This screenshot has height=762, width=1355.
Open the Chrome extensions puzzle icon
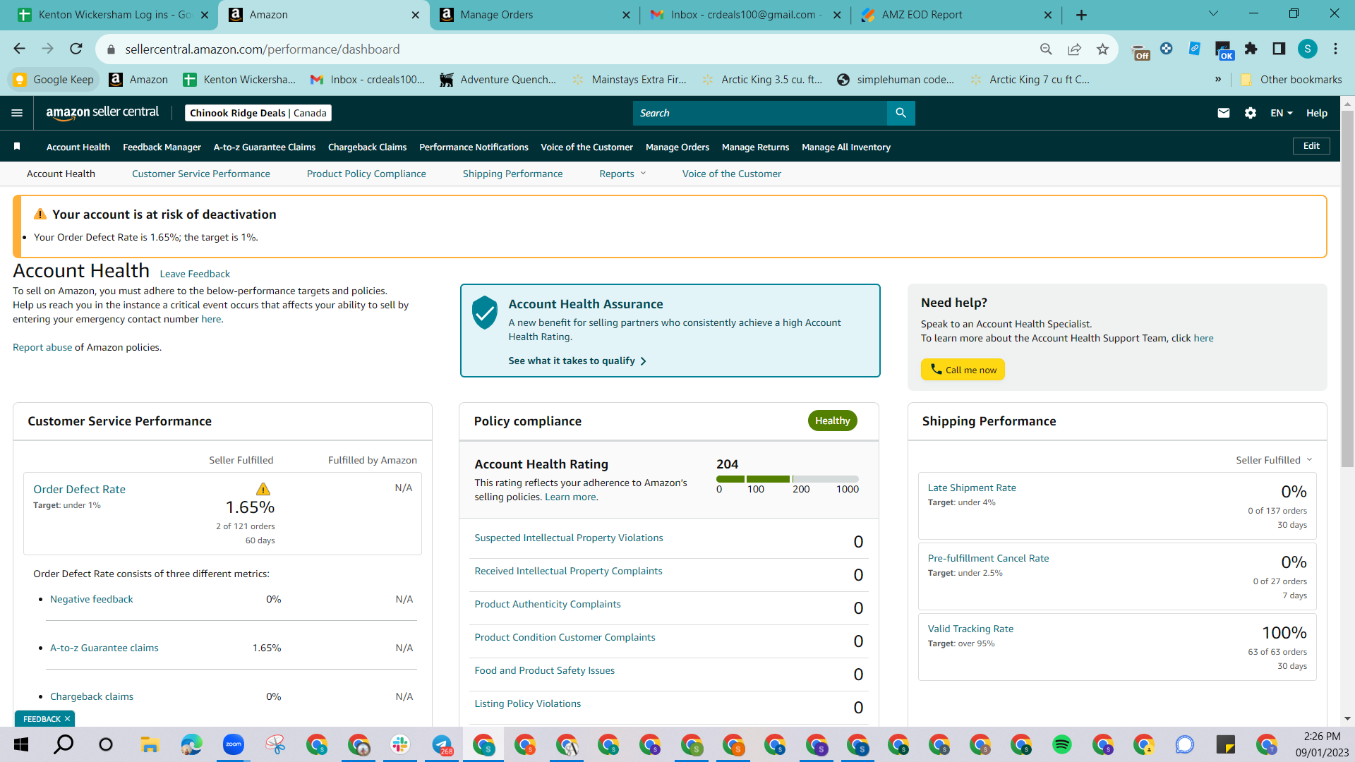[x=1251, y=49]
